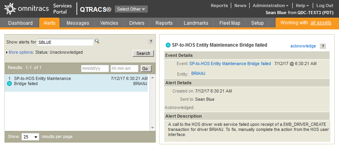339x147 pixels.
Task: Open the Dashboard tab
Action: 20,23
